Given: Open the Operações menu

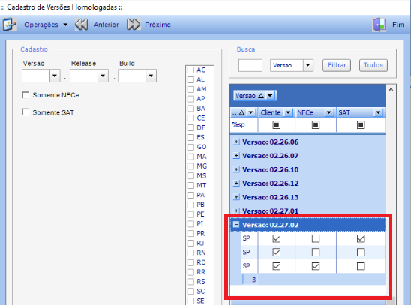Looking at the screenshot, I should coord(41,25).
